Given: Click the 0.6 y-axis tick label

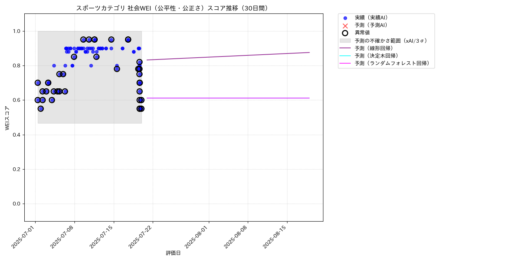Looking at the screenshot, I should (x=17, y=100).
